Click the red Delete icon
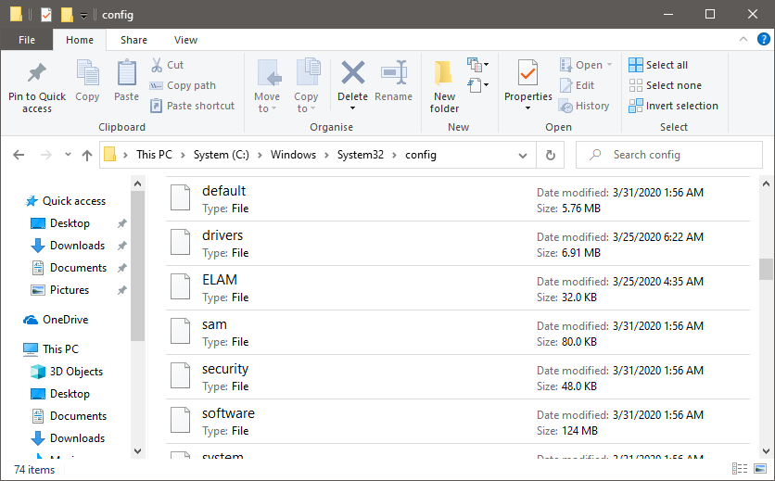 click(x=353, y=73)
